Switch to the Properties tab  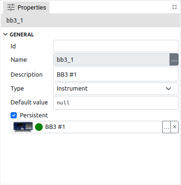click(26, 8)
